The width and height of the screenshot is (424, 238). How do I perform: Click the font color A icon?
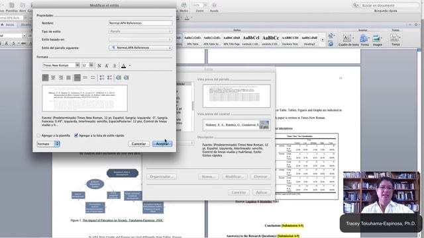click(x=124, y=65)
